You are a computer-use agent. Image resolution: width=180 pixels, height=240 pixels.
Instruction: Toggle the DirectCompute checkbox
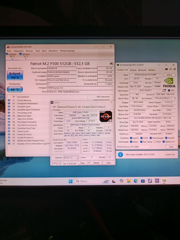coord(151,138)
